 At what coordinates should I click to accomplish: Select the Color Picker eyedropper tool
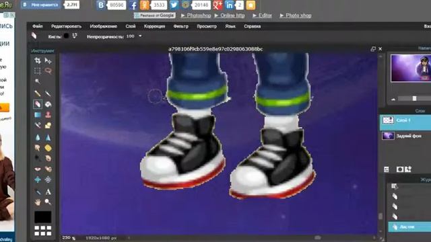pos(38,192)
